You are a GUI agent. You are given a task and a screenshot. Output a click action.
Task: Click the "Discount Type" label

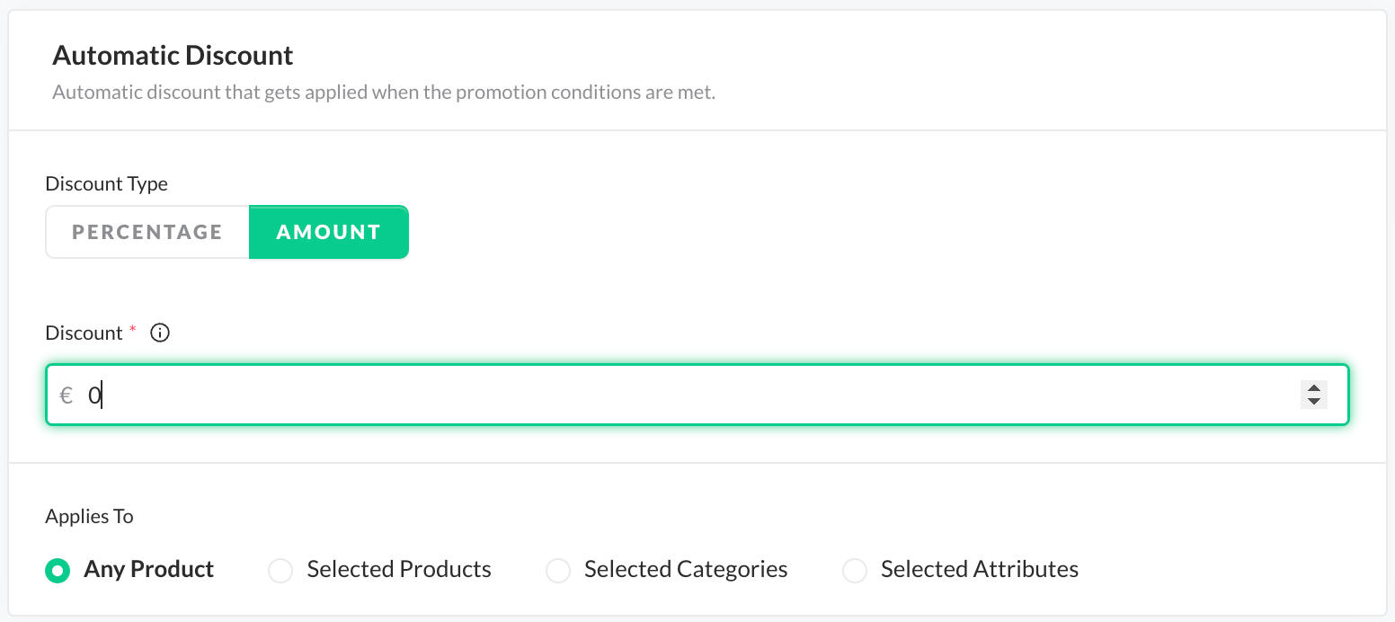(x=106, y=184)
